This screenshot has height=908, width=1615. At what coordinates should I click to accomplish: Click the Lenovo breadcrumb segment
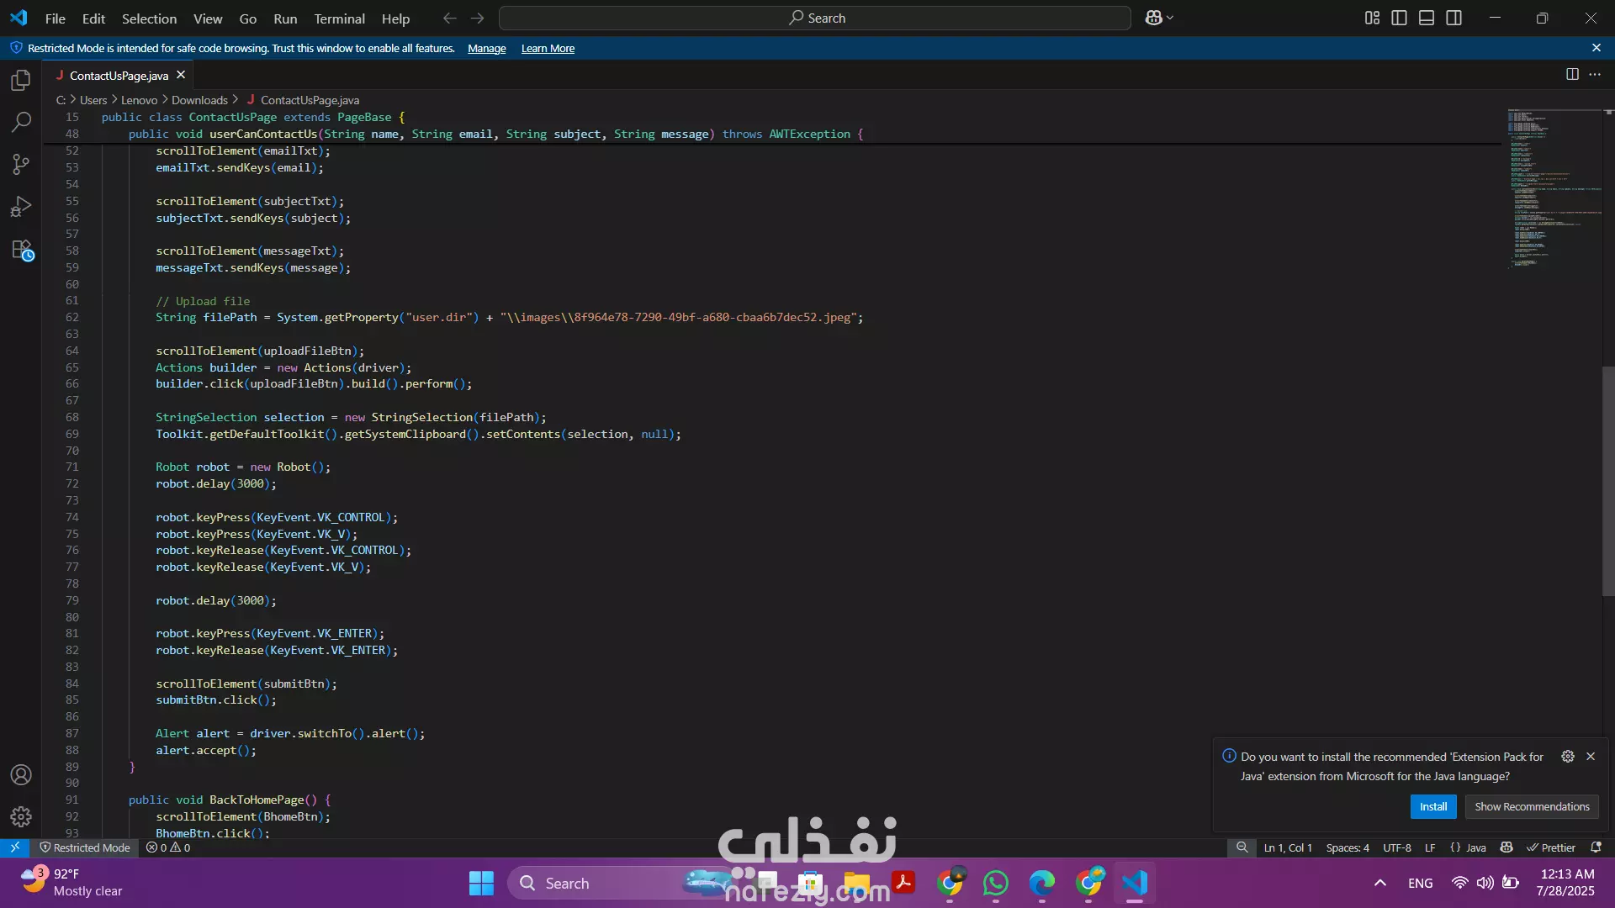(139, 100)
